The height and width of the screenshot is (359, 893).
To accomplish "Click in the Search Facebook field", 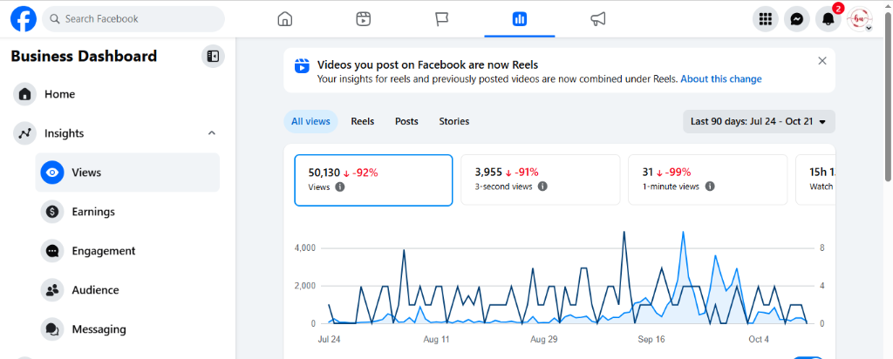I will coord(133,19).
